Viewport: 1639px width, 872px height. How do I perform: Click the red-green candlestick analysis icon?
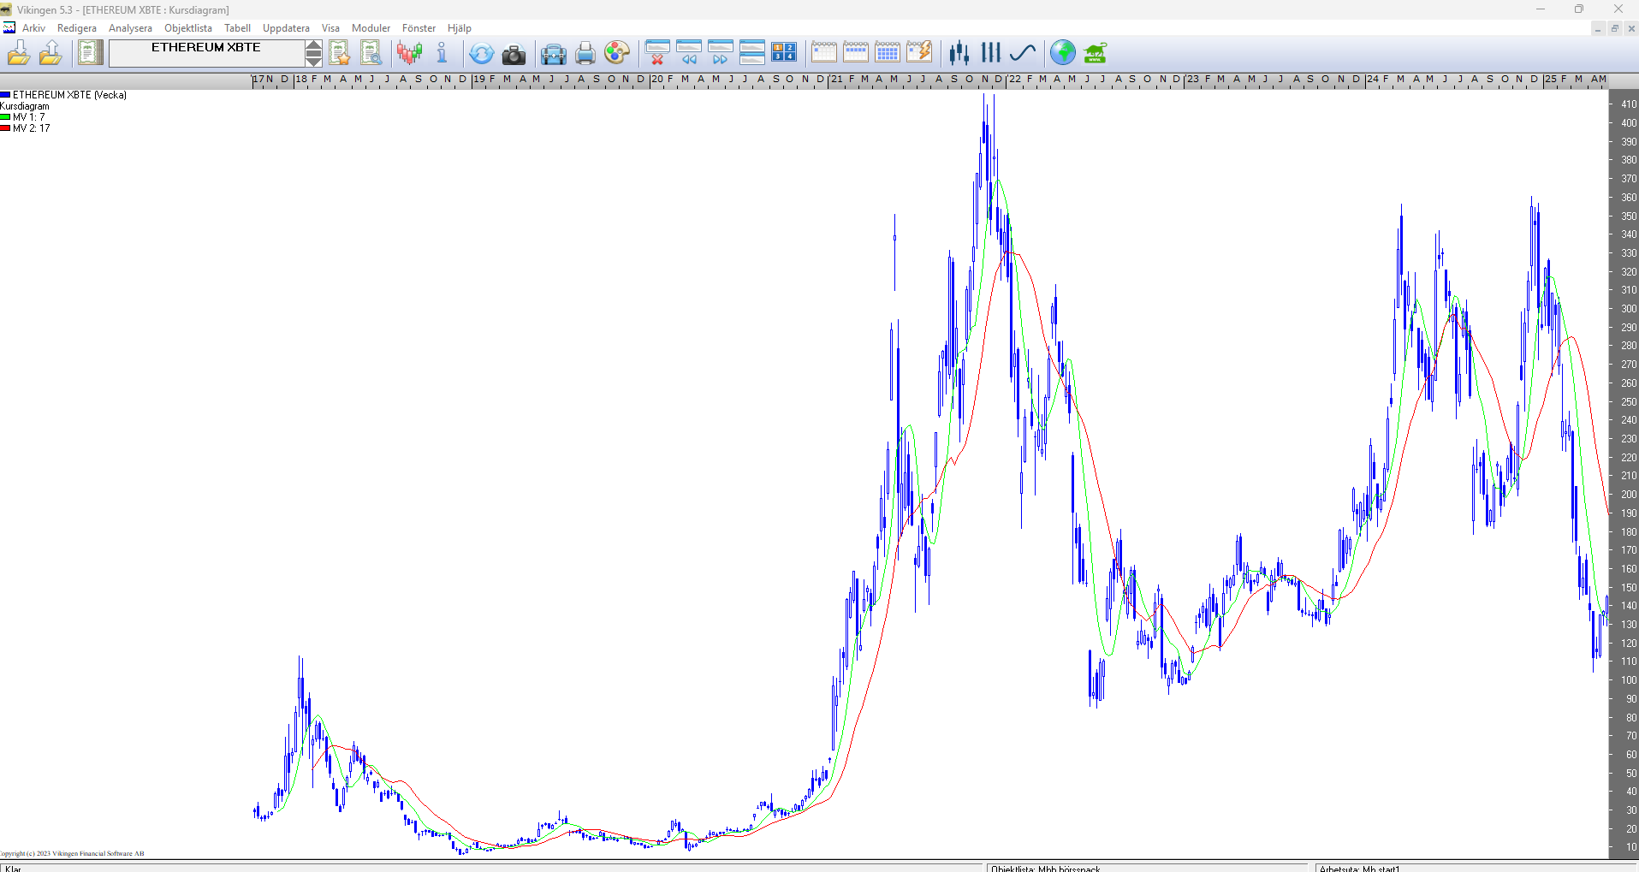click(410, 53)
